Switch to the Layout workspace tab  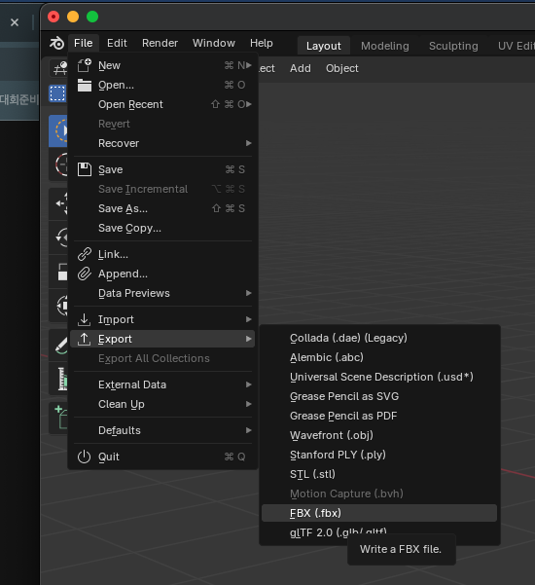point(324,46)
